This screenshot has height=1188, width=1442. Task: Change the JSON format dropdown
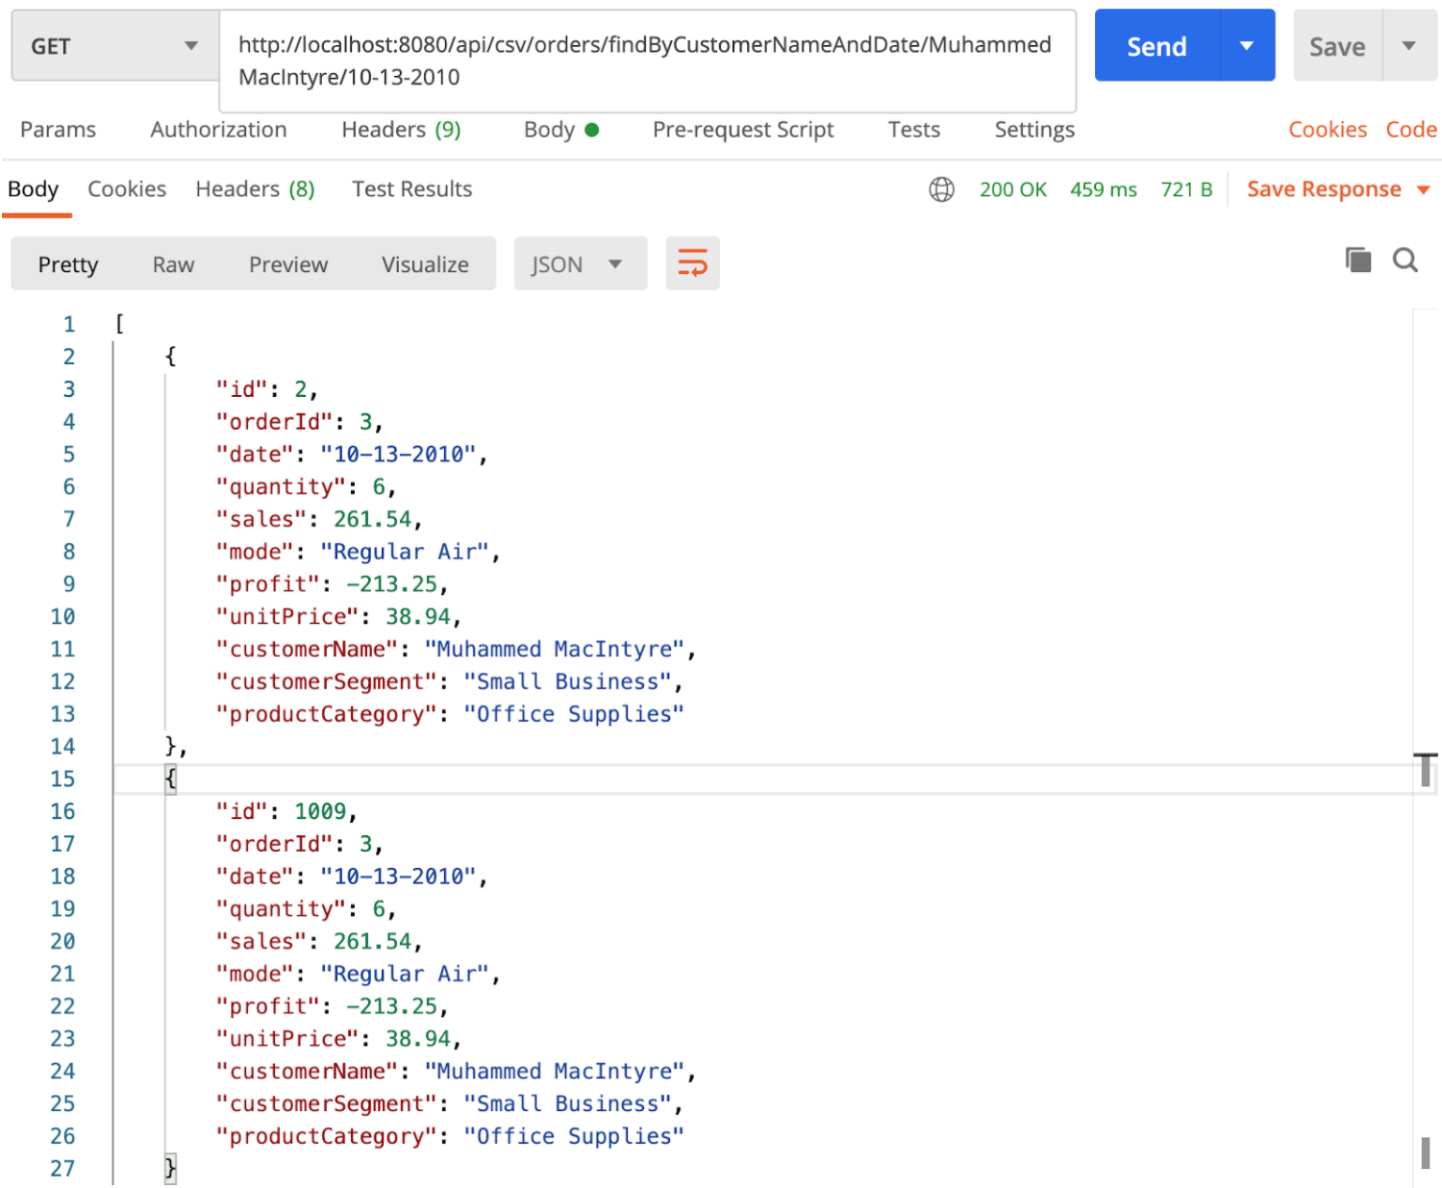580,263
